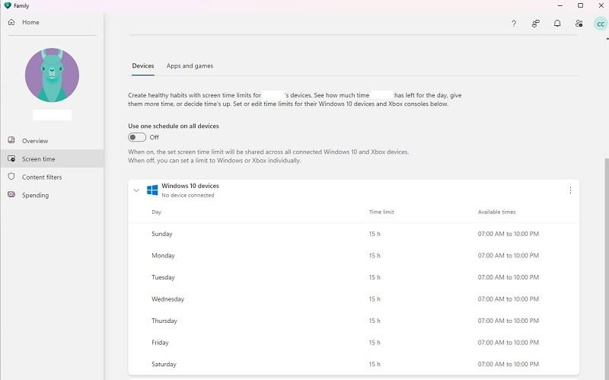Click Monday's 15 h time limit
Screen dimensions: 609x380
[375, 256]
